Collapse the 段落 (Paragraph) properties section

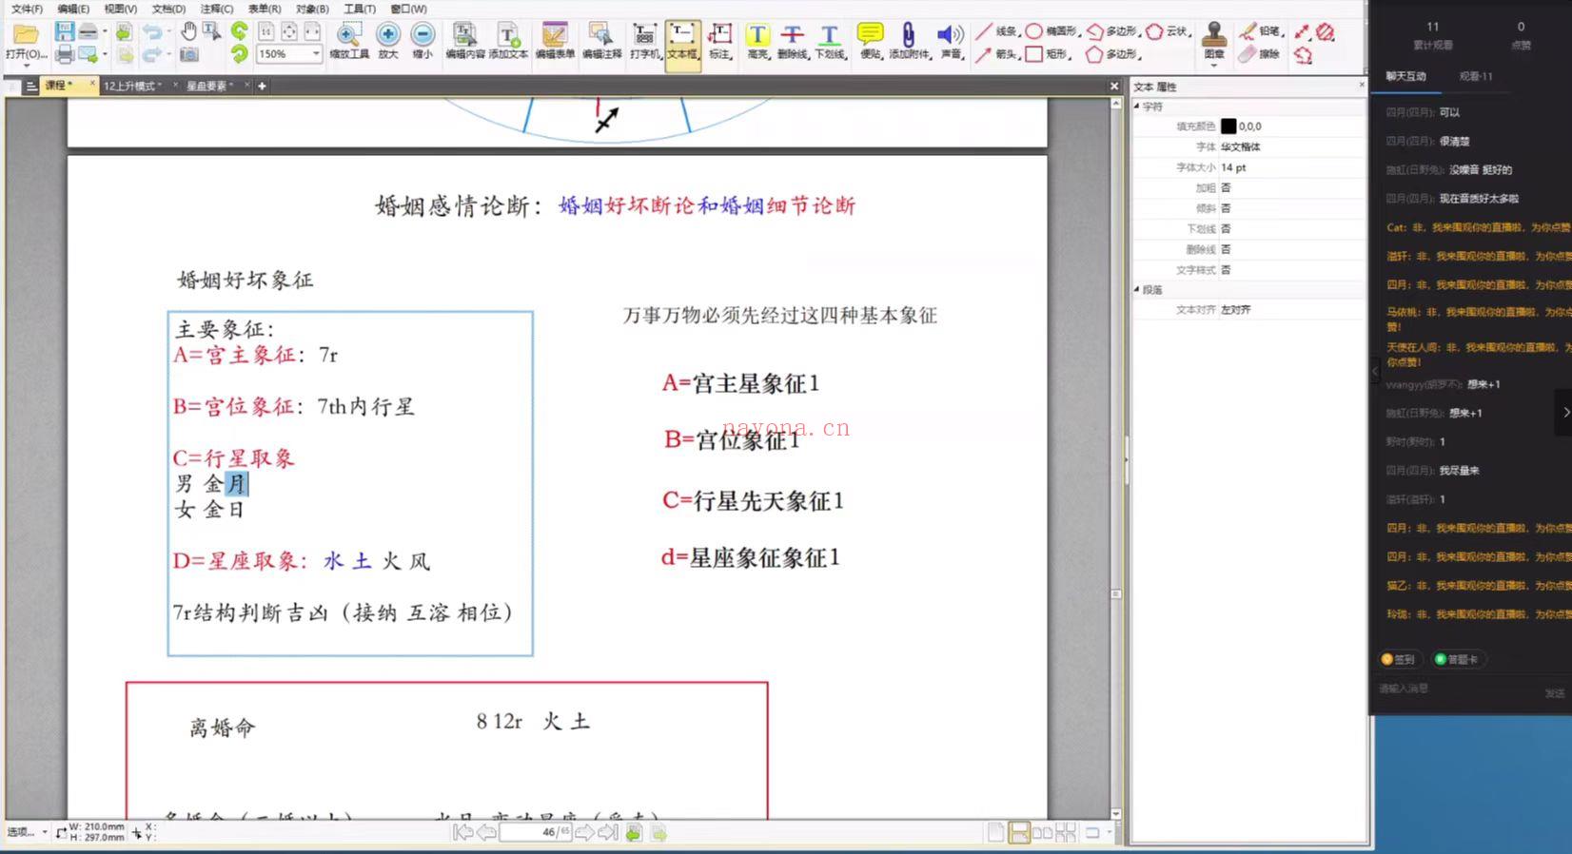point(1137,290)
